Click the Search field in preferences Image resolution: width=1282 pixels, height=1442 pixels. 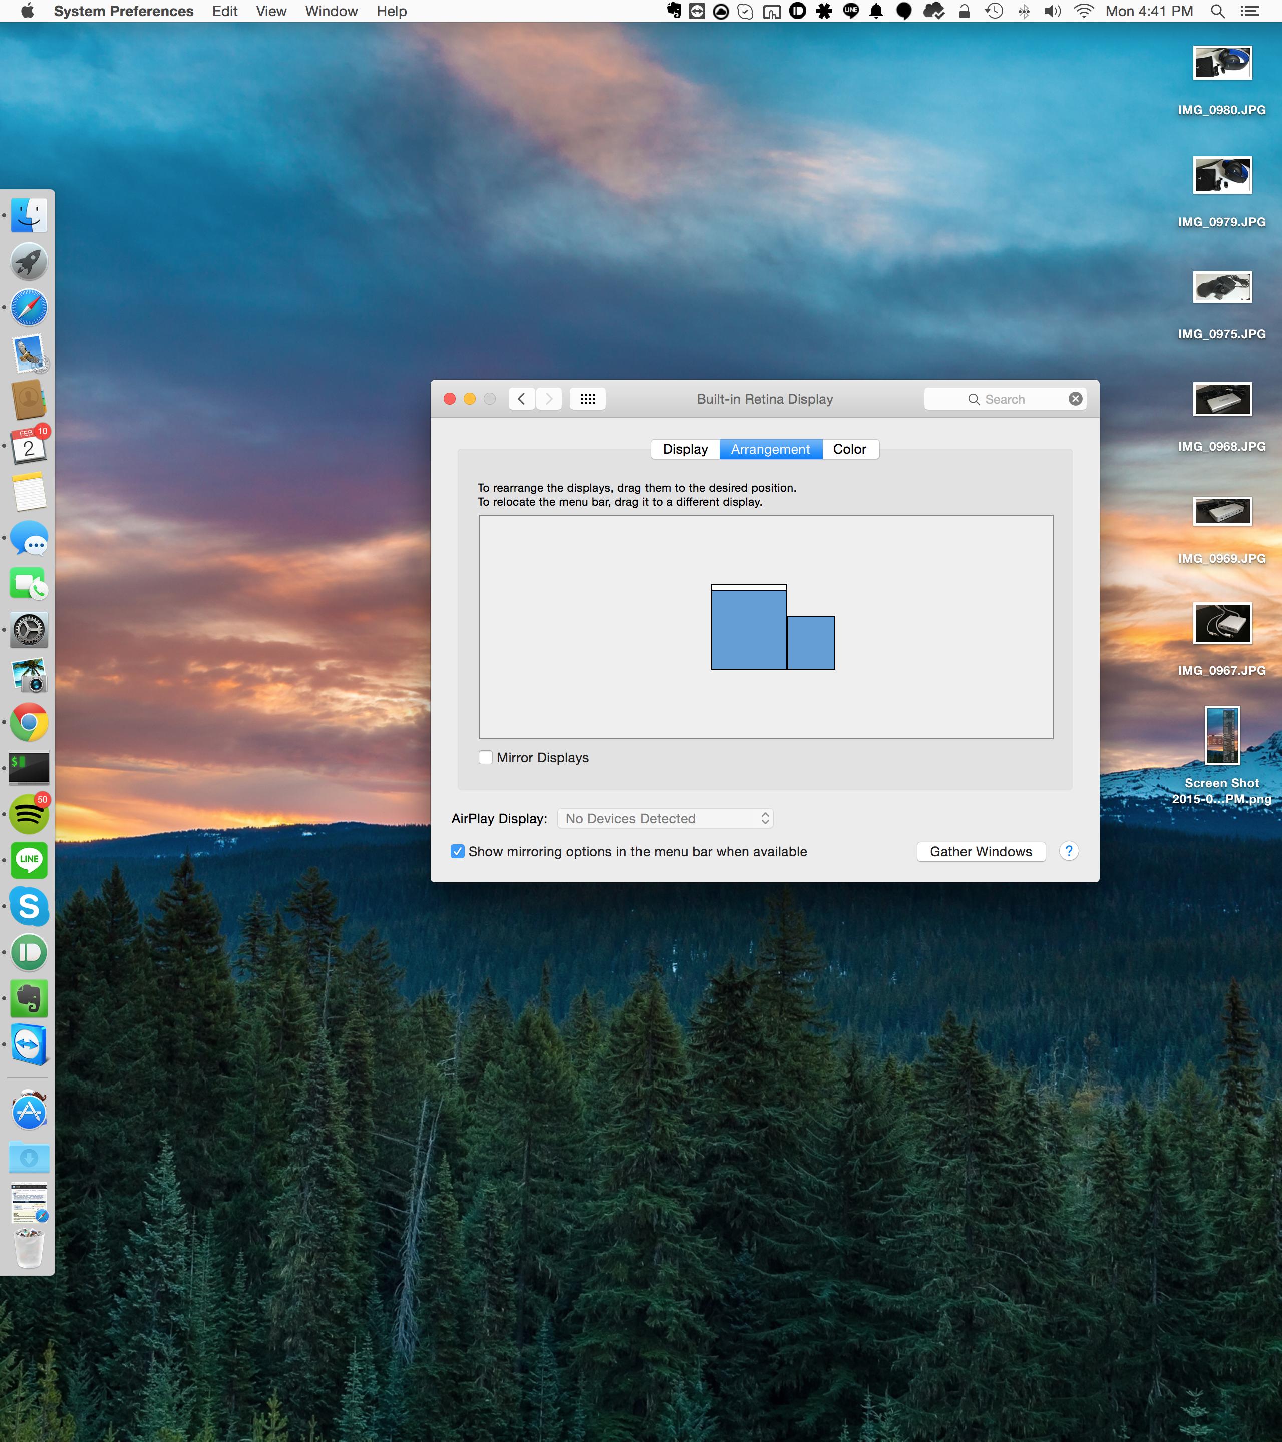pyautogui.click(x=1005, y=399)
